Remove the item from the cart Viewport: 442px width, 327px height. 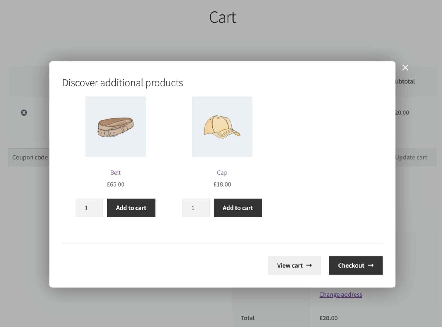tap(24, 113)
